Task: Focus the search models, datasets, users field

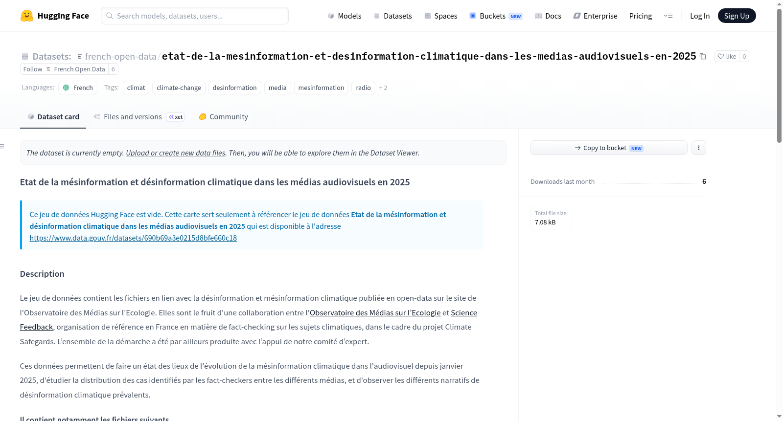Action: 195,16
